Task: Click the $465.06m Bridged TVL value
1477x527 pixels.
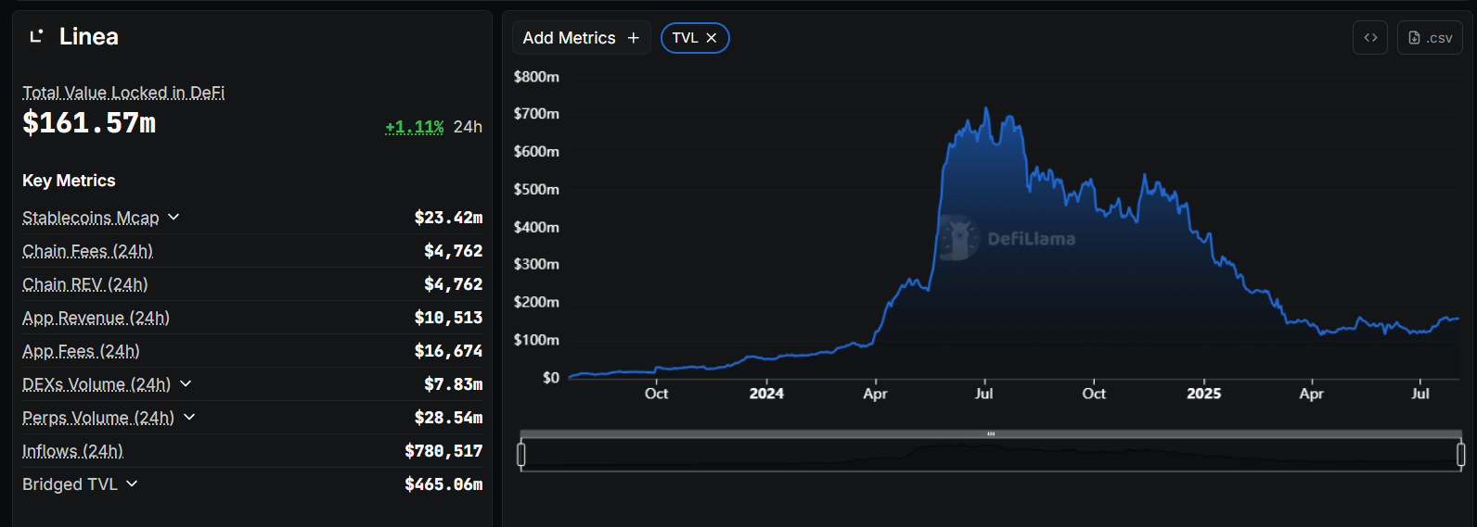Action: (443, 484)
